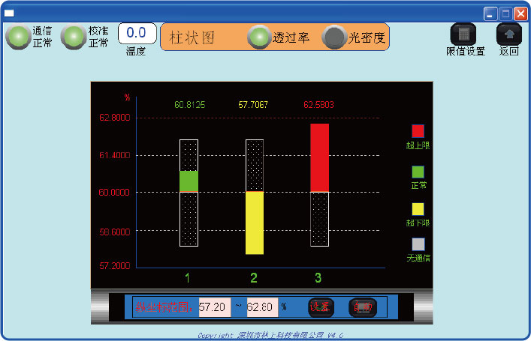Click the green segment of bar 1

[x=189, y=181]
